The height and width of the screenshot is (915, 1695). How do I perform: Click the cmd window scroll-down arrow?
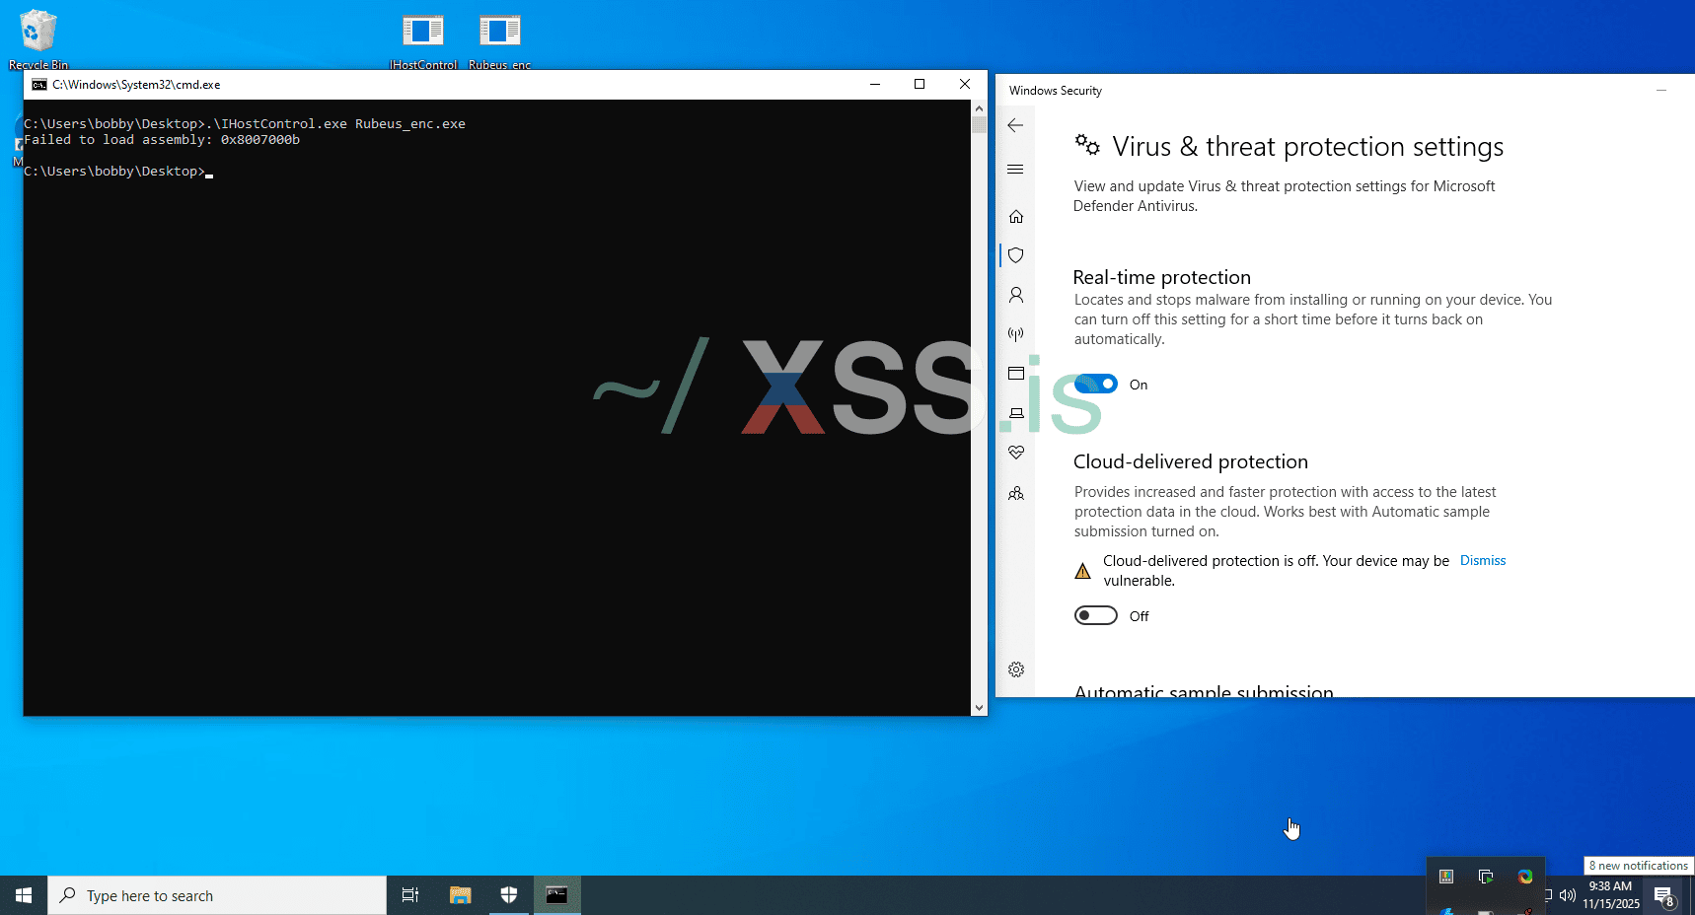tap(979, 707)
